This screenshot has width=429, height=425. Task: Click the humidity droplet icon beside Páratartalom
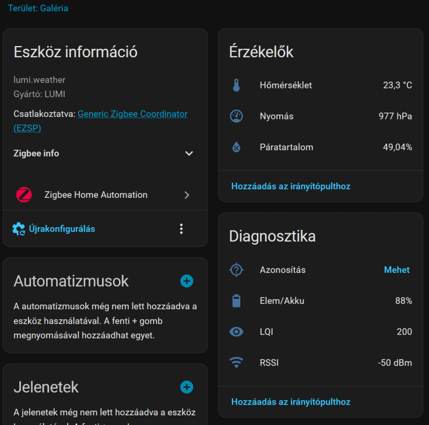[236, 147]
